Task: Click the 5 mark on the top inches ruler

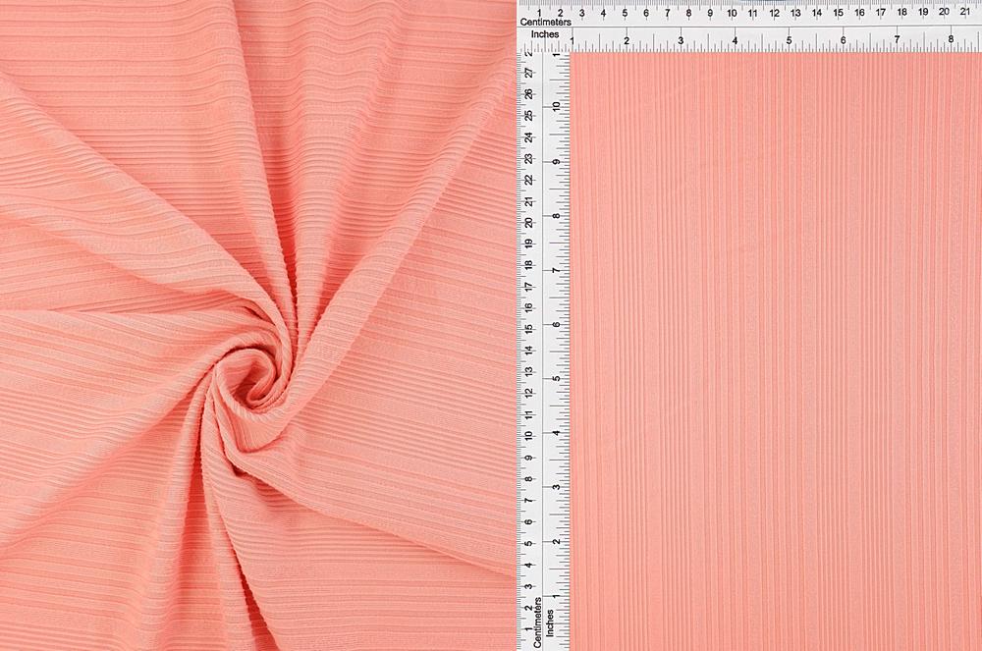Action: click(790, 40)
